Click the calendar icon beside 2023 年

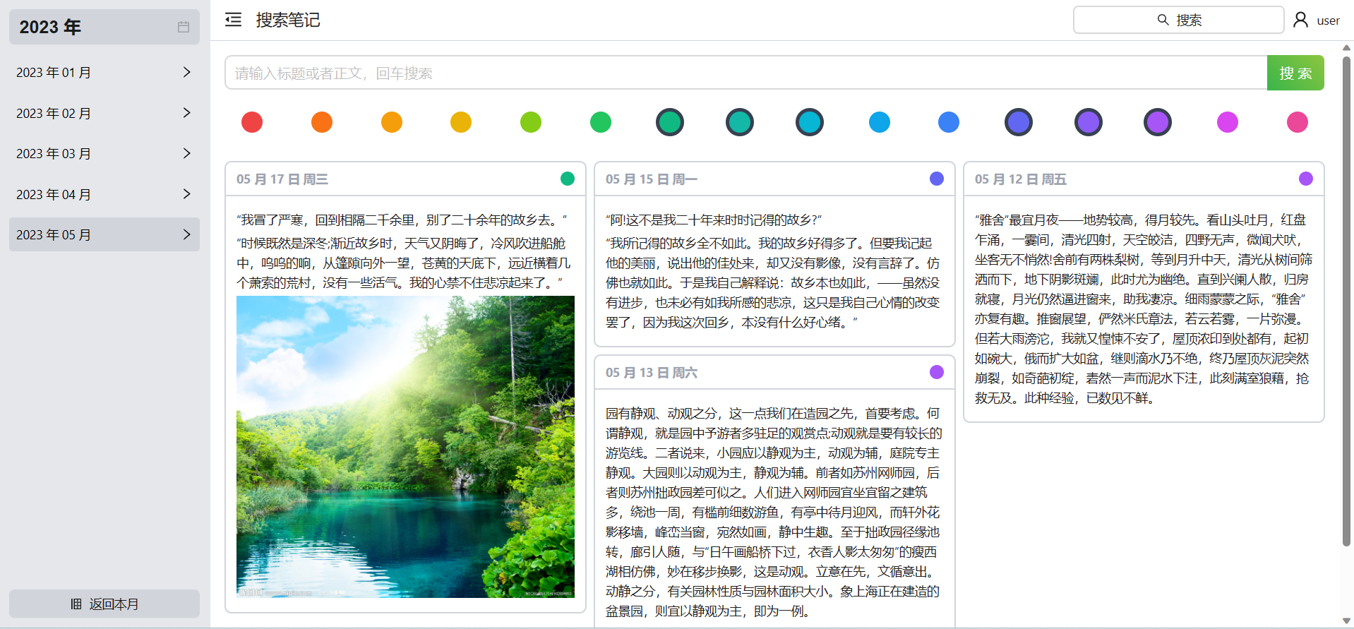point(184,27)
